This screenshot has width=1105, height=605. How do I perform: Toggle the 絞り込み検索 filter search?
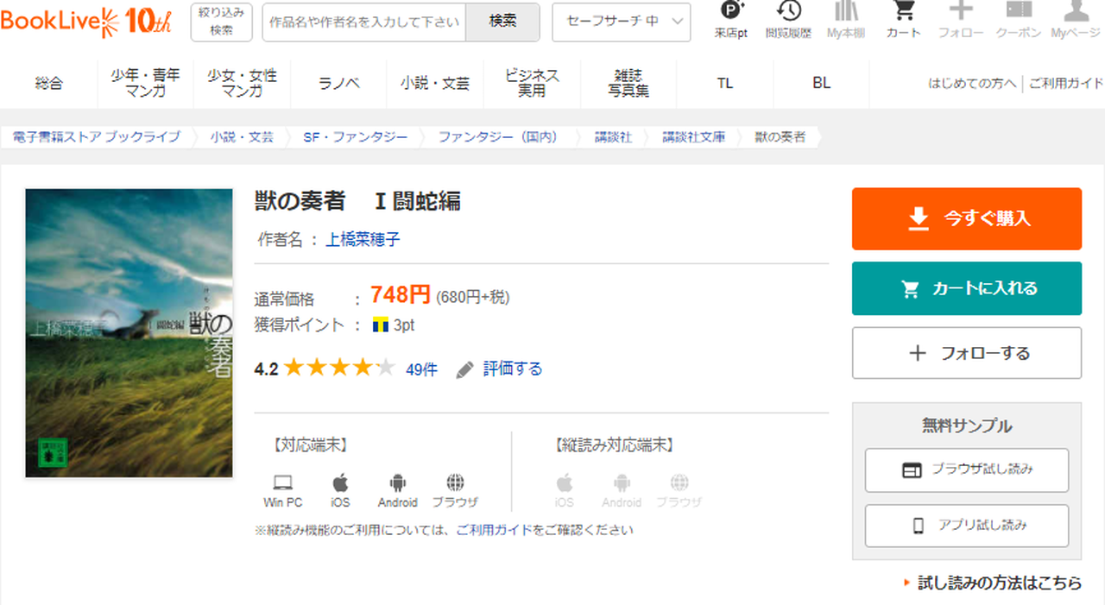221,22
